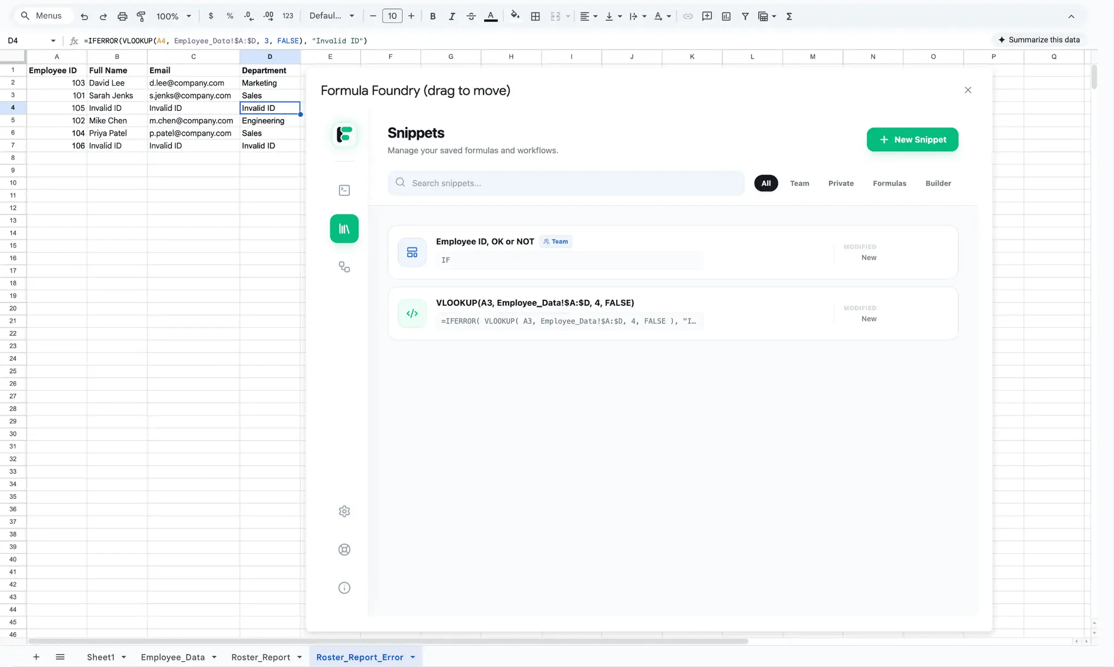Select the All snippets filter

(766, 183)
